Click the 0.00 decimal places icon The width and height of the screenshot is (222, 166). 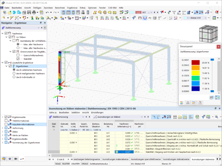click(x=208, y=117)
